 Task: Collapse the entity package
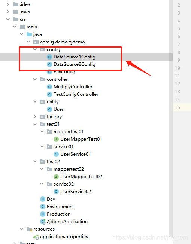click(x=35, y=101)
